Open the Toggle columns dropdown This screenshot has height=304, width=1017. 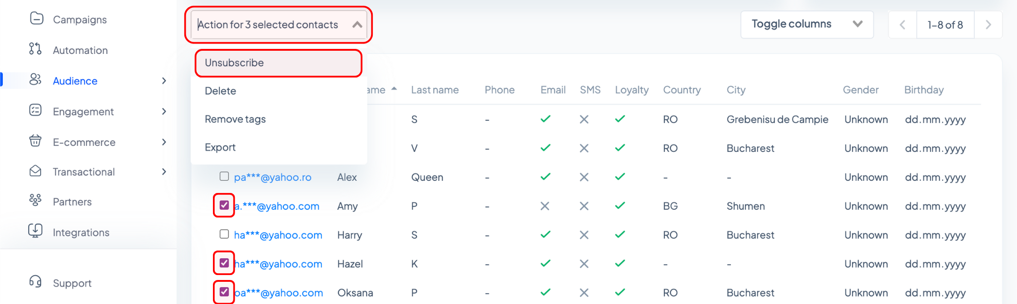pos(807,24)
